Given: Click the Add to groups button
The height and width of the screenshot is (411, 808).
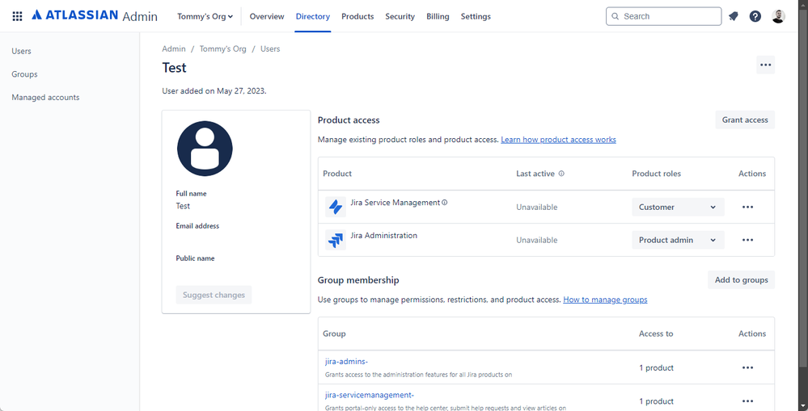Looking at the screenshot, I should [742, 280].
